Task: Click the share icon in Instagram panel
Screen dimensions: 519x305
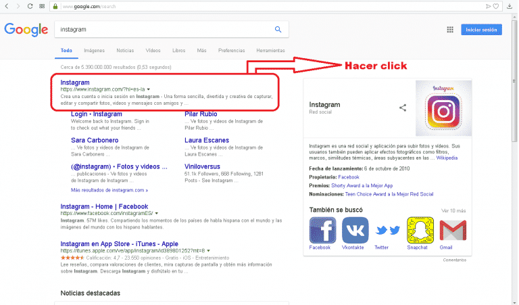Action: point(403,107)
